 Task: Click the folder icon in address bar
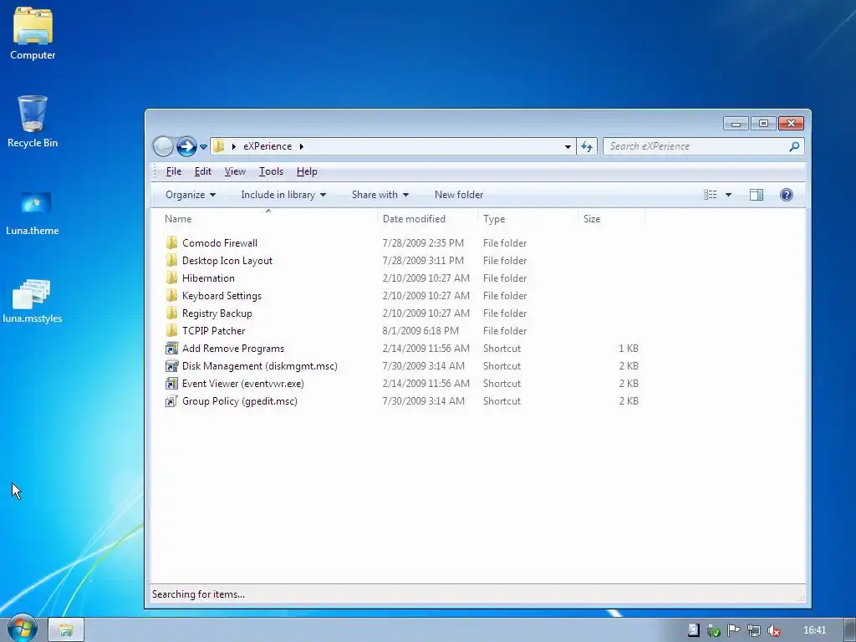click(x=220, y=146)
